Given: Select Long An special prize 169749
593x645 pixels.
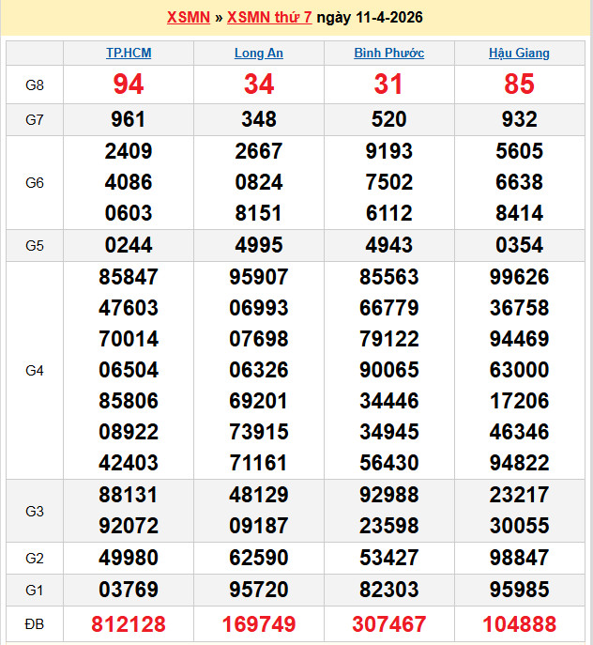Looking at the screenshot, I should [x=258, y=624].
